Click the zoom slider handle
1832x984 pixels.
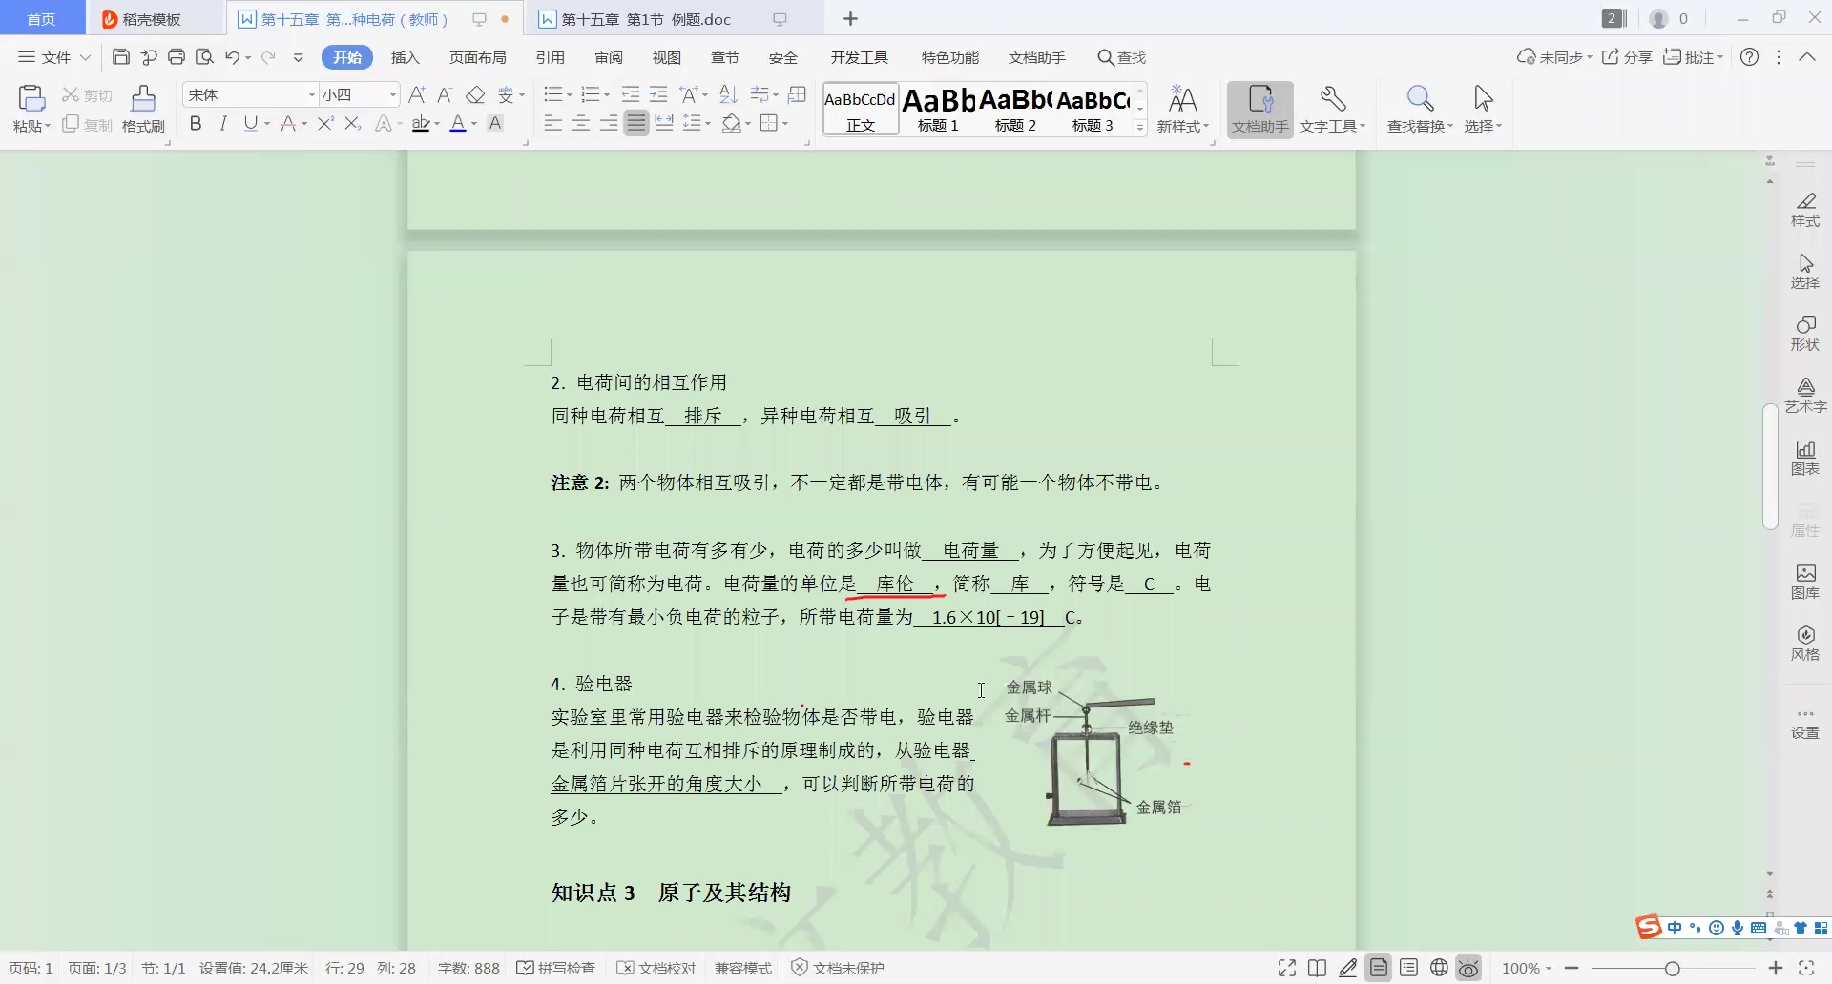click(1672, 968)
